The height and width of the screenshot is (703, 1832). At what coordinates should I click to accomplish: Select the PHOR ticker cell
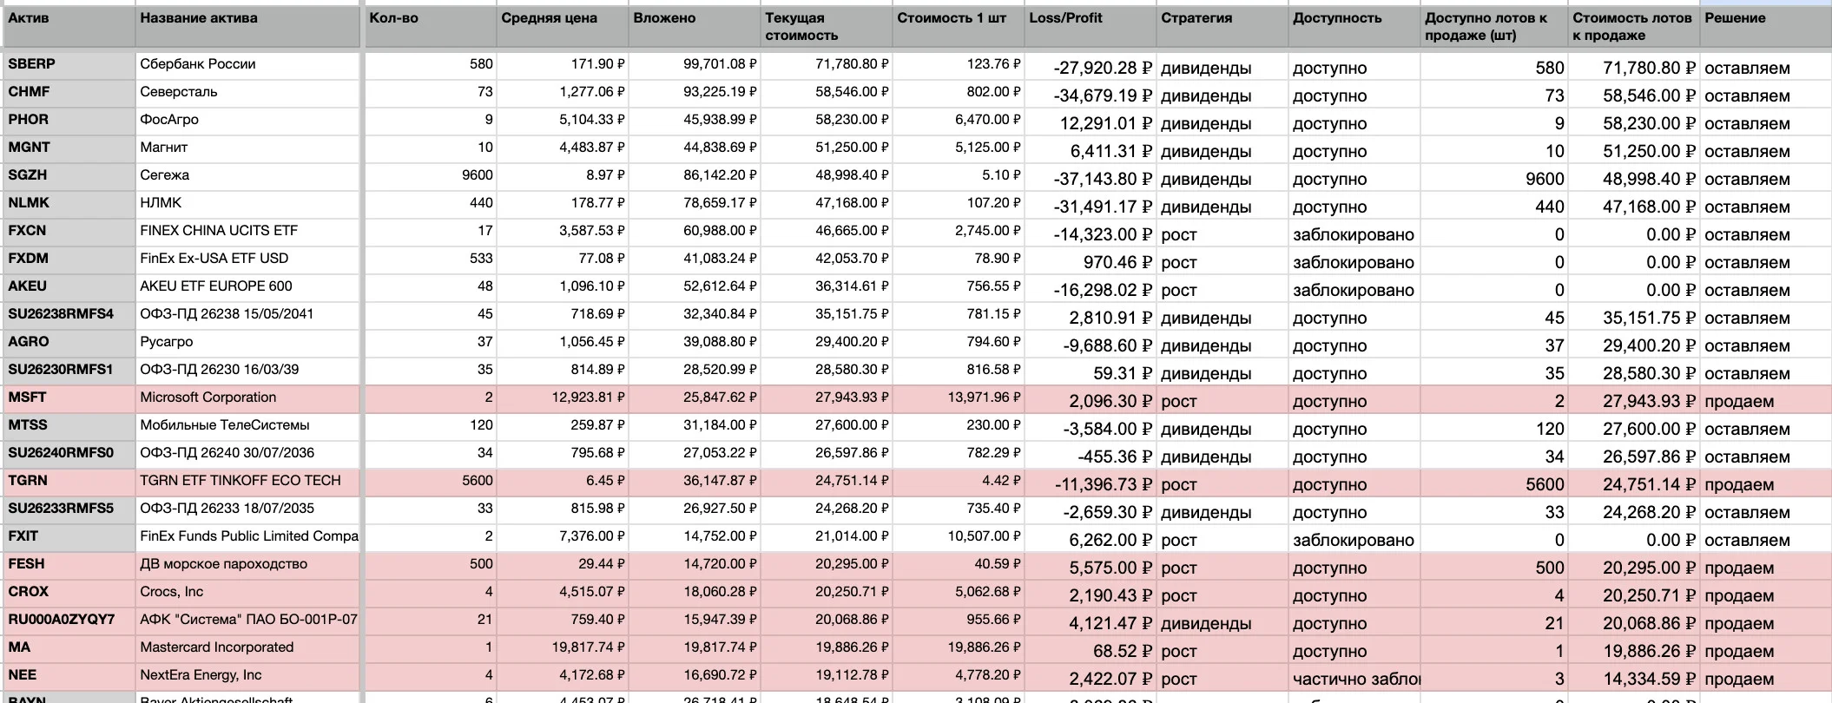[69, 121]
